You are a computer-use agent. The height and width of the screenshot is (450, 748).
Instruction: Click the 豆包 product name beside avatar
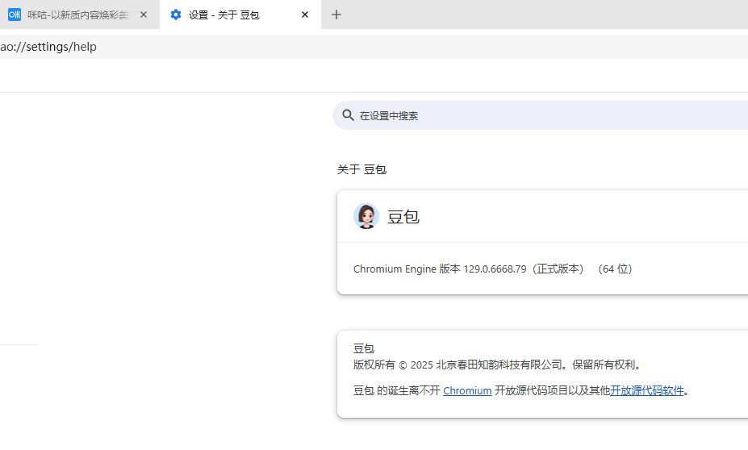click(x=403, y=217)
